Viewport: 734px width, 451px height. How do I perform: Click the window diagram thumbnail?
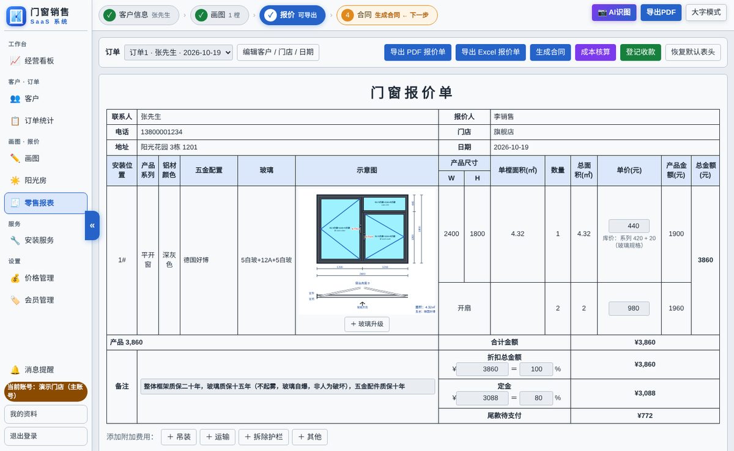click(x=367, y=253)
